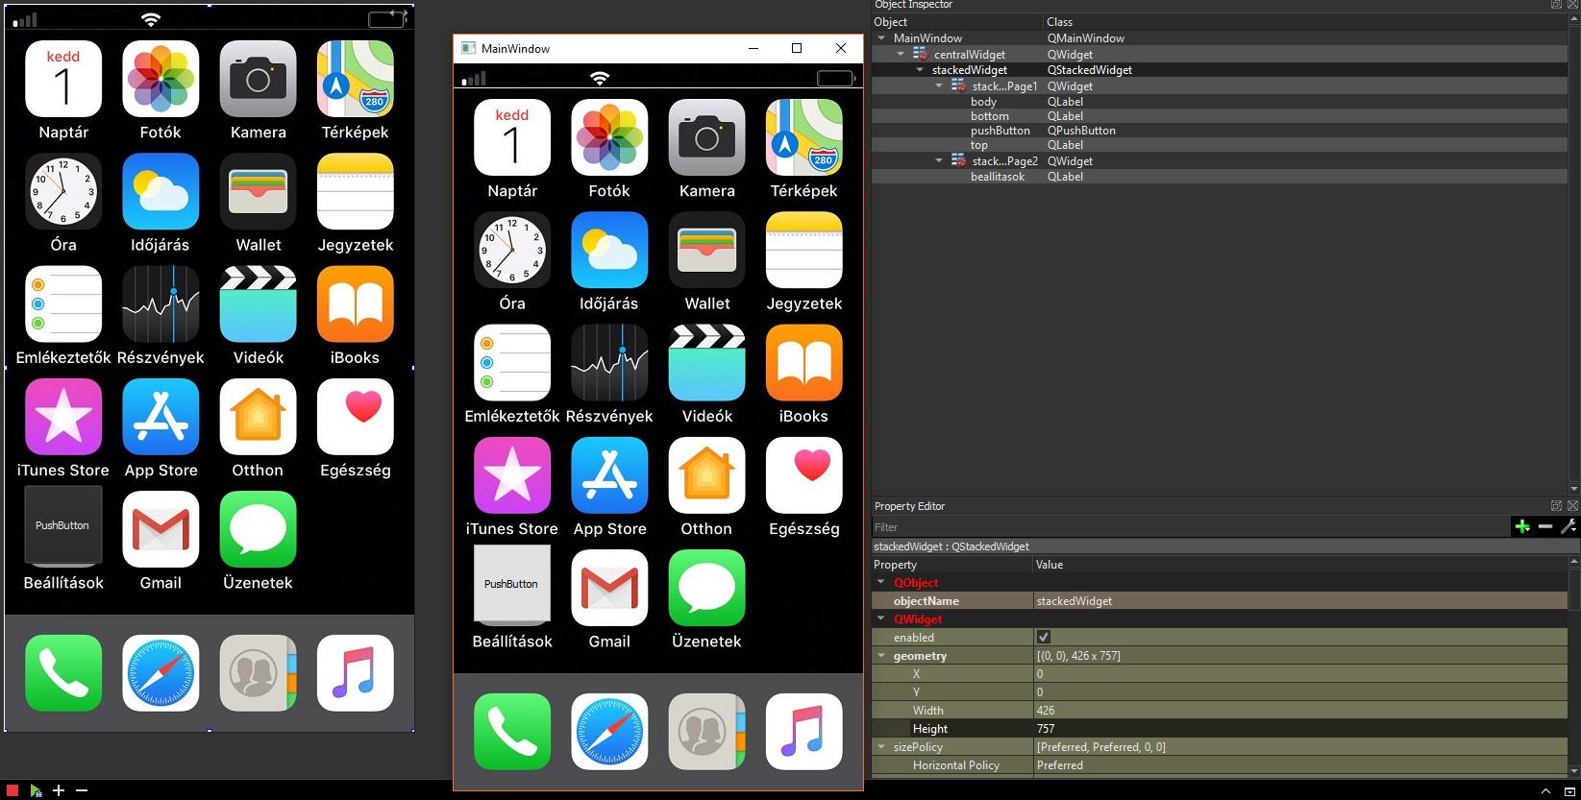Select the PushButton widget in the designer form
The height and width of the screenshot is (800, 1581).
click(x=63, y=525)
